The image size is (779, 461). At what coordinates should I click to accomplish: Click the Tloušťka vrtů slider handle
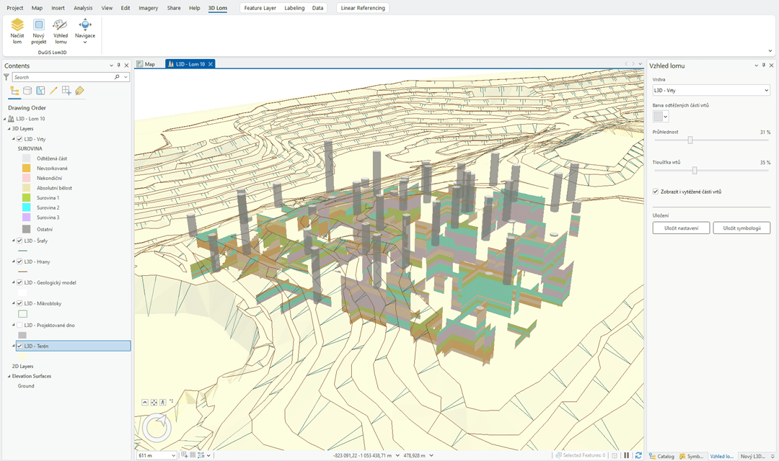point(695,171)
